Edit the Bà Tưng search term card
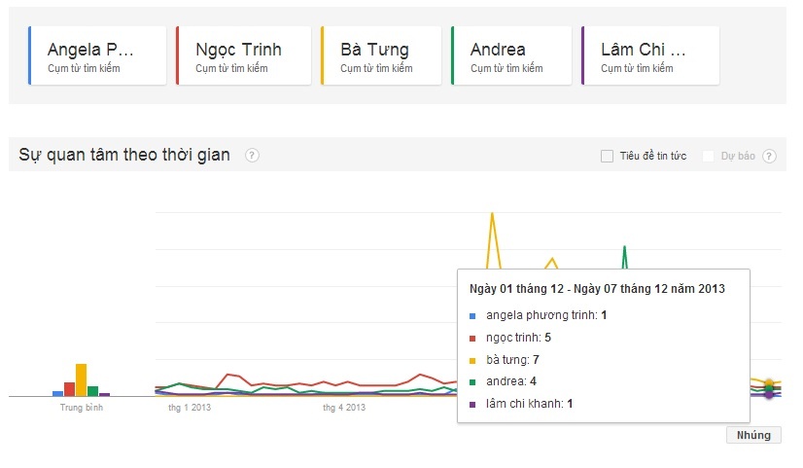Screen dimensions: 803x468 pyautogui.click(x=381, y=55)
